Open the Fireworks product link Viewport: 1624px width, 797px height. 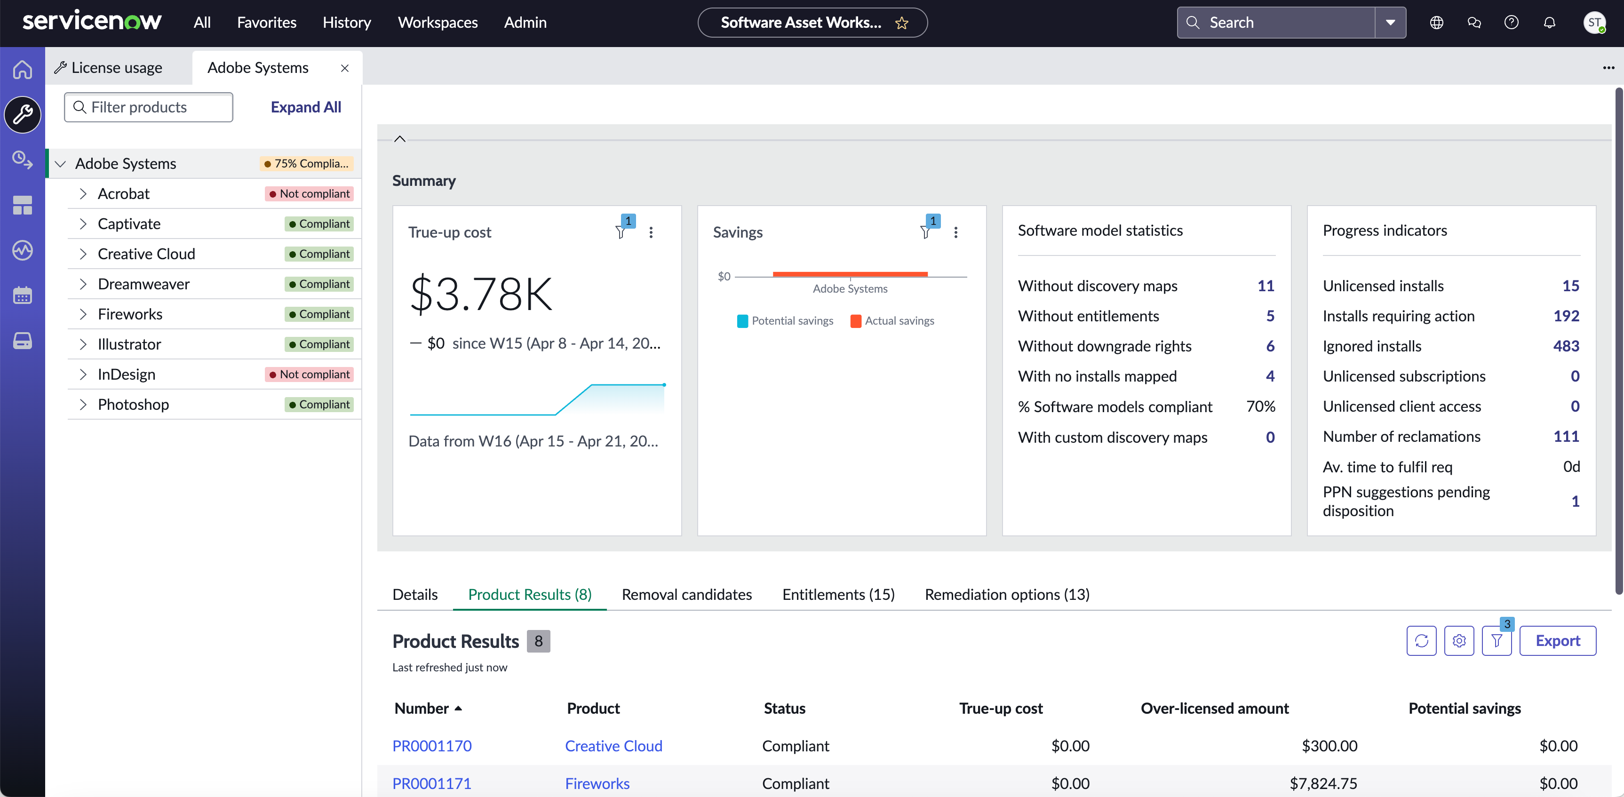pyautogui.click(x=597, y=784)
